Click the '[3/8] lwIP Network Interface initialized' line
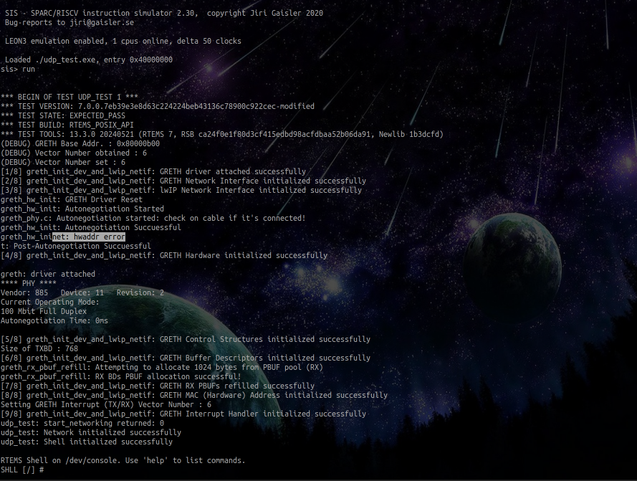Image resolution: width=637 pixels, height=481 pixels. [181, 191]
